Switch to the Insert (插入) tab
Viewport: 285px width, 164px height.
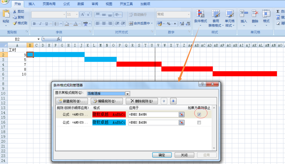tap(32, 4)
